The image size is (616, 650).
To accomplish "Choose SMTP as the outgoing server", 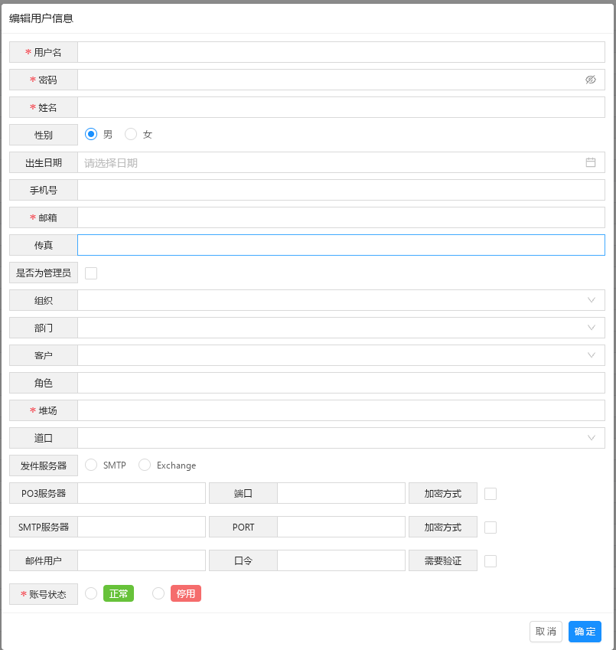I will (91, 465).
